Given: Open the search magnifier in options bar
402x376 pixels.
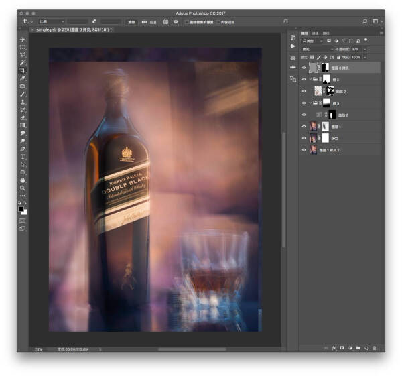Looking at the screenshot, I should (x=365, y=21).
